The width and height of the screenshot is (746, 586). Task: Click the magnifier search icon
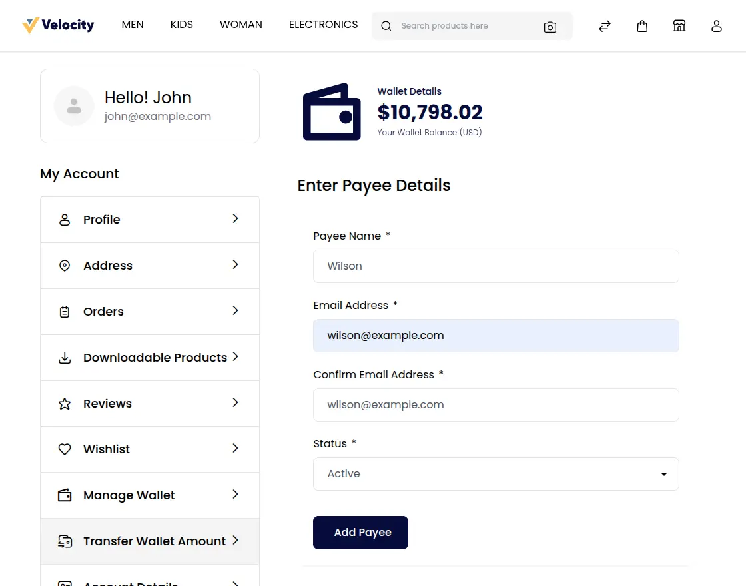point(386,26)
